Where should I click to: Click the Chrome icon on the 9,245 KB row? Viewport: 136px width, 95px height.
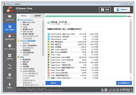tap(48, 68)
